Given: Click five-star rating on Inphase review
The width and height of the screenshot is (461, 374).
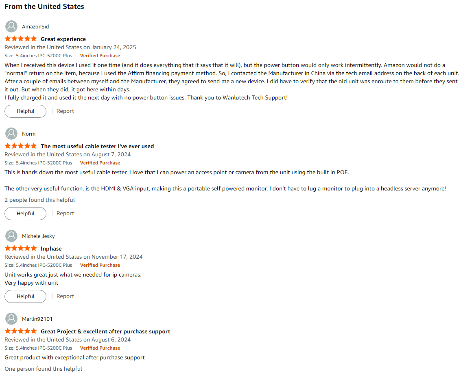Looking at the screenshot, I should (21, 248).
